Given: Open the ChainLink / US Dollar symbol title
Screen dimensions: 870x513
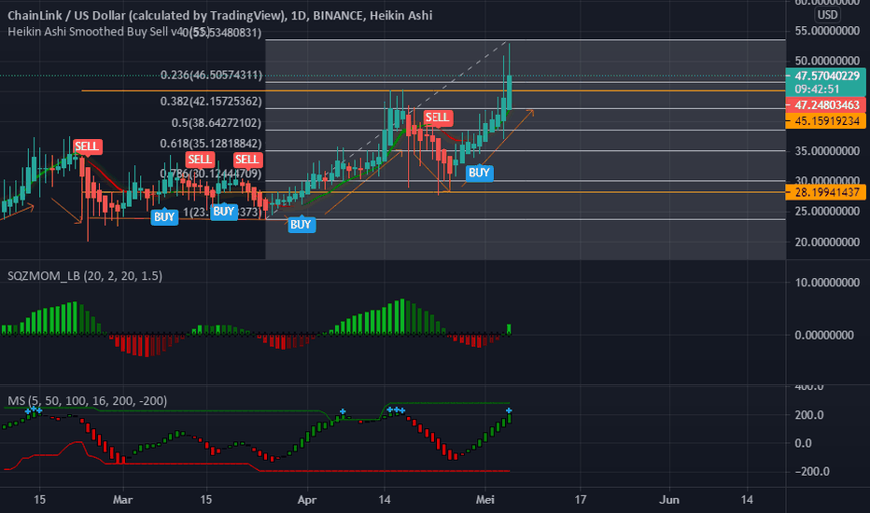Looking at the screenshot, I should [219, 16].
